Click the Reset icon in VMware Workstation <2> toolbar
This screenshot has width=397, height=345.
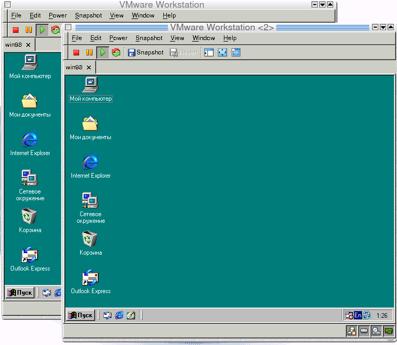(116, 52)
